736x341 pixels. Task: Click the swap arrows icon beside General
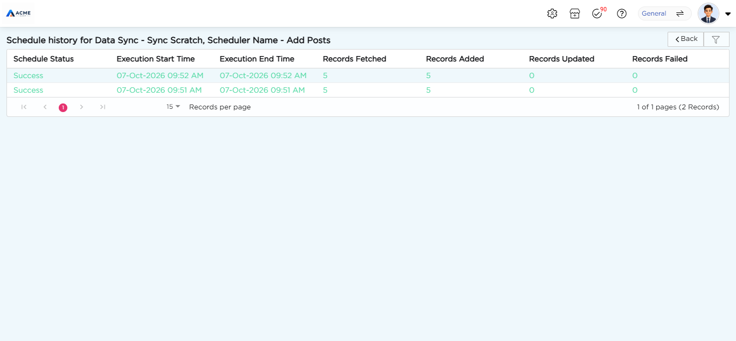pos(680,13)
